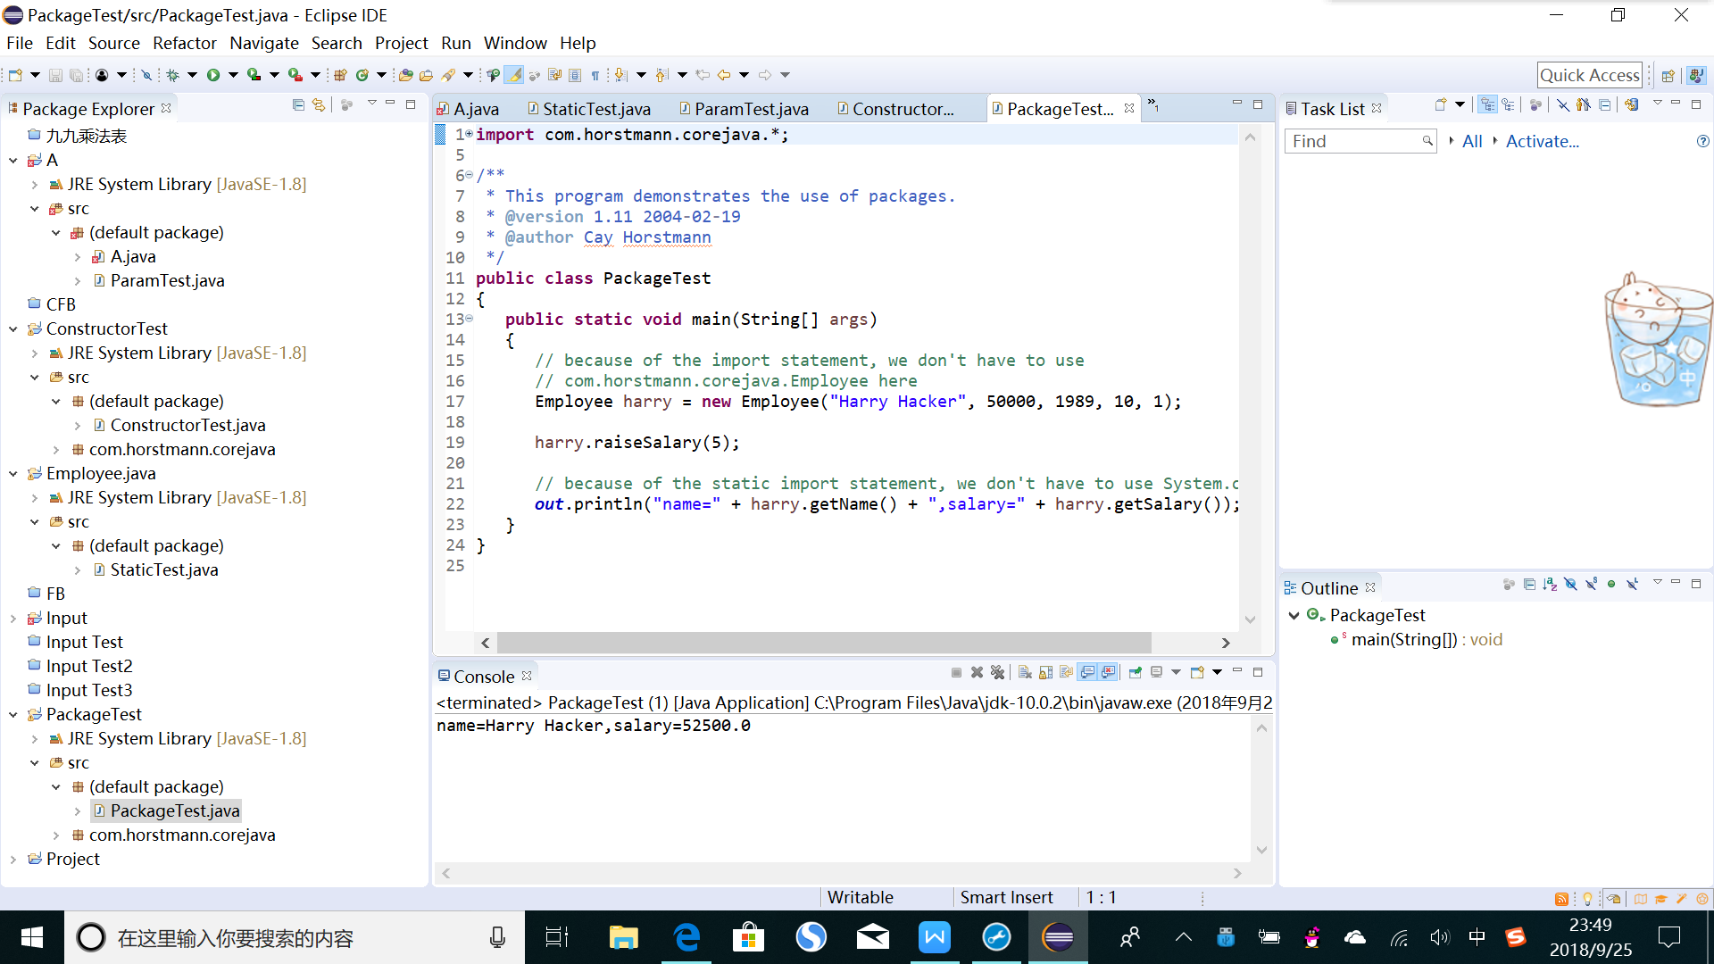Run the program with green Run button
This screenshot has height=964, width=1714.
[213, 75]
